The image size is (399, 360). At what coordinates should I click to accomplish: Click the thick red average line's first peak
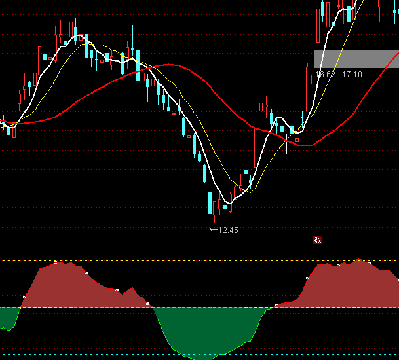click(169, 65)
